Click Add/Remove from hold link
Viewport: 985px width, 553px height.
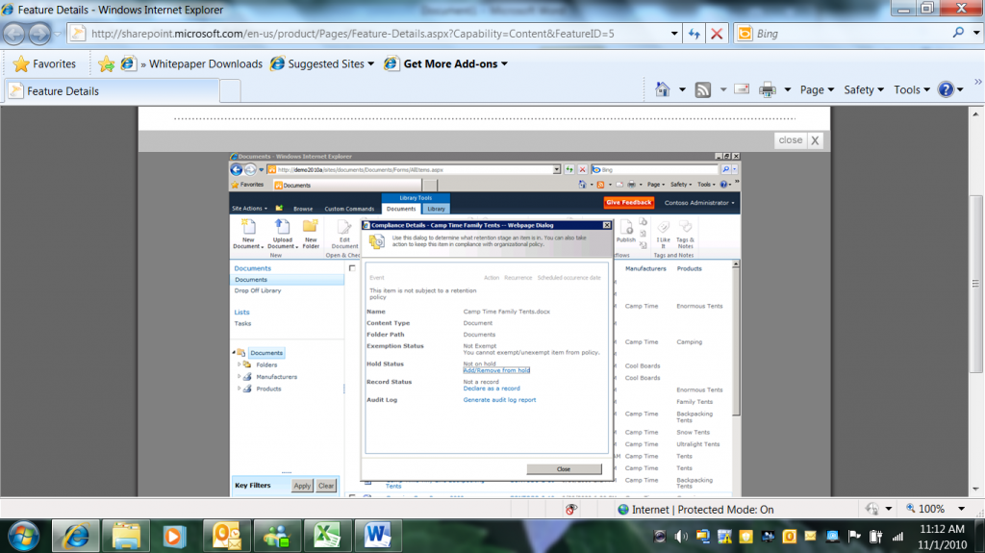(x=496, y=370)
